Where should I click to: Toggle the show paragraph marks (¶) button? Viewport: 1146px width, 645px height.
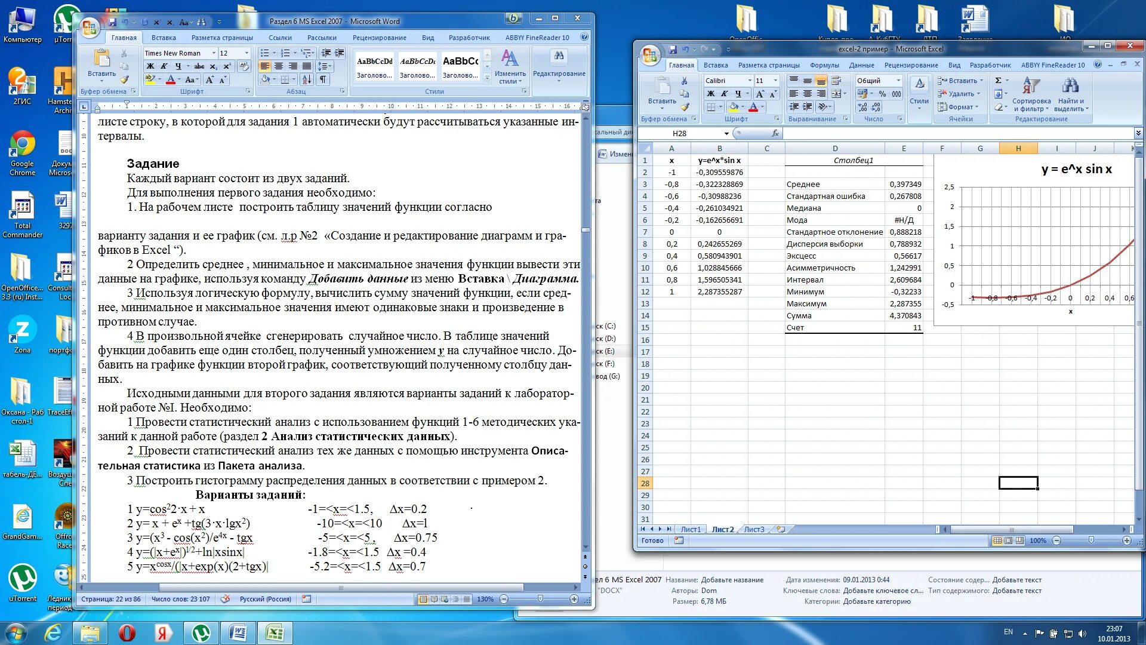click(x=322, y=79)
